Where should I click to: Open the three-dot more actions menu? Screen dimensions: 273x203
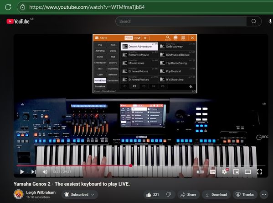[264, 195]
